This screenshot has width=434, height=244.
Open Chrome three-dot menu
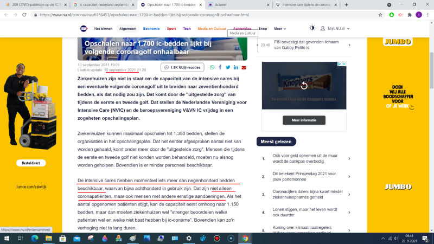(427, 15)
